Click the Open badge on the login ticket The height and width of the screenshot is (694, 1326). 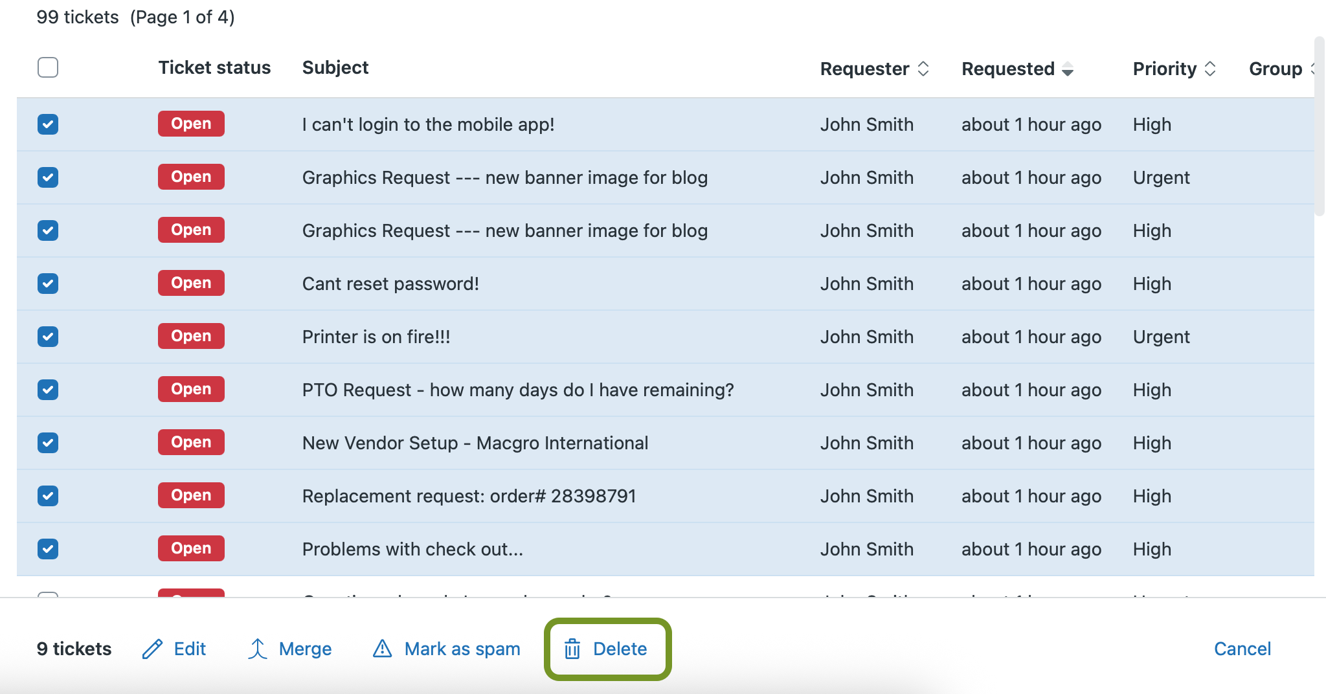(190, 124)
